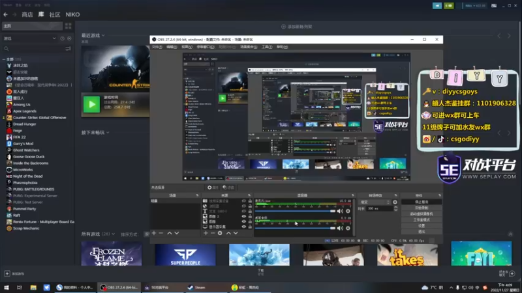522x293 pixels.
Task: Click on first mixer channel volume slider
Action: point(296,211)
